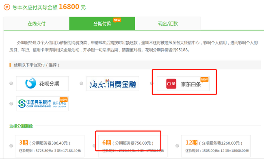The width and height of the screenshot is (264, 160).
Task: Click NEW badge on 京东白条 option
Action: (x=204, y=80)
